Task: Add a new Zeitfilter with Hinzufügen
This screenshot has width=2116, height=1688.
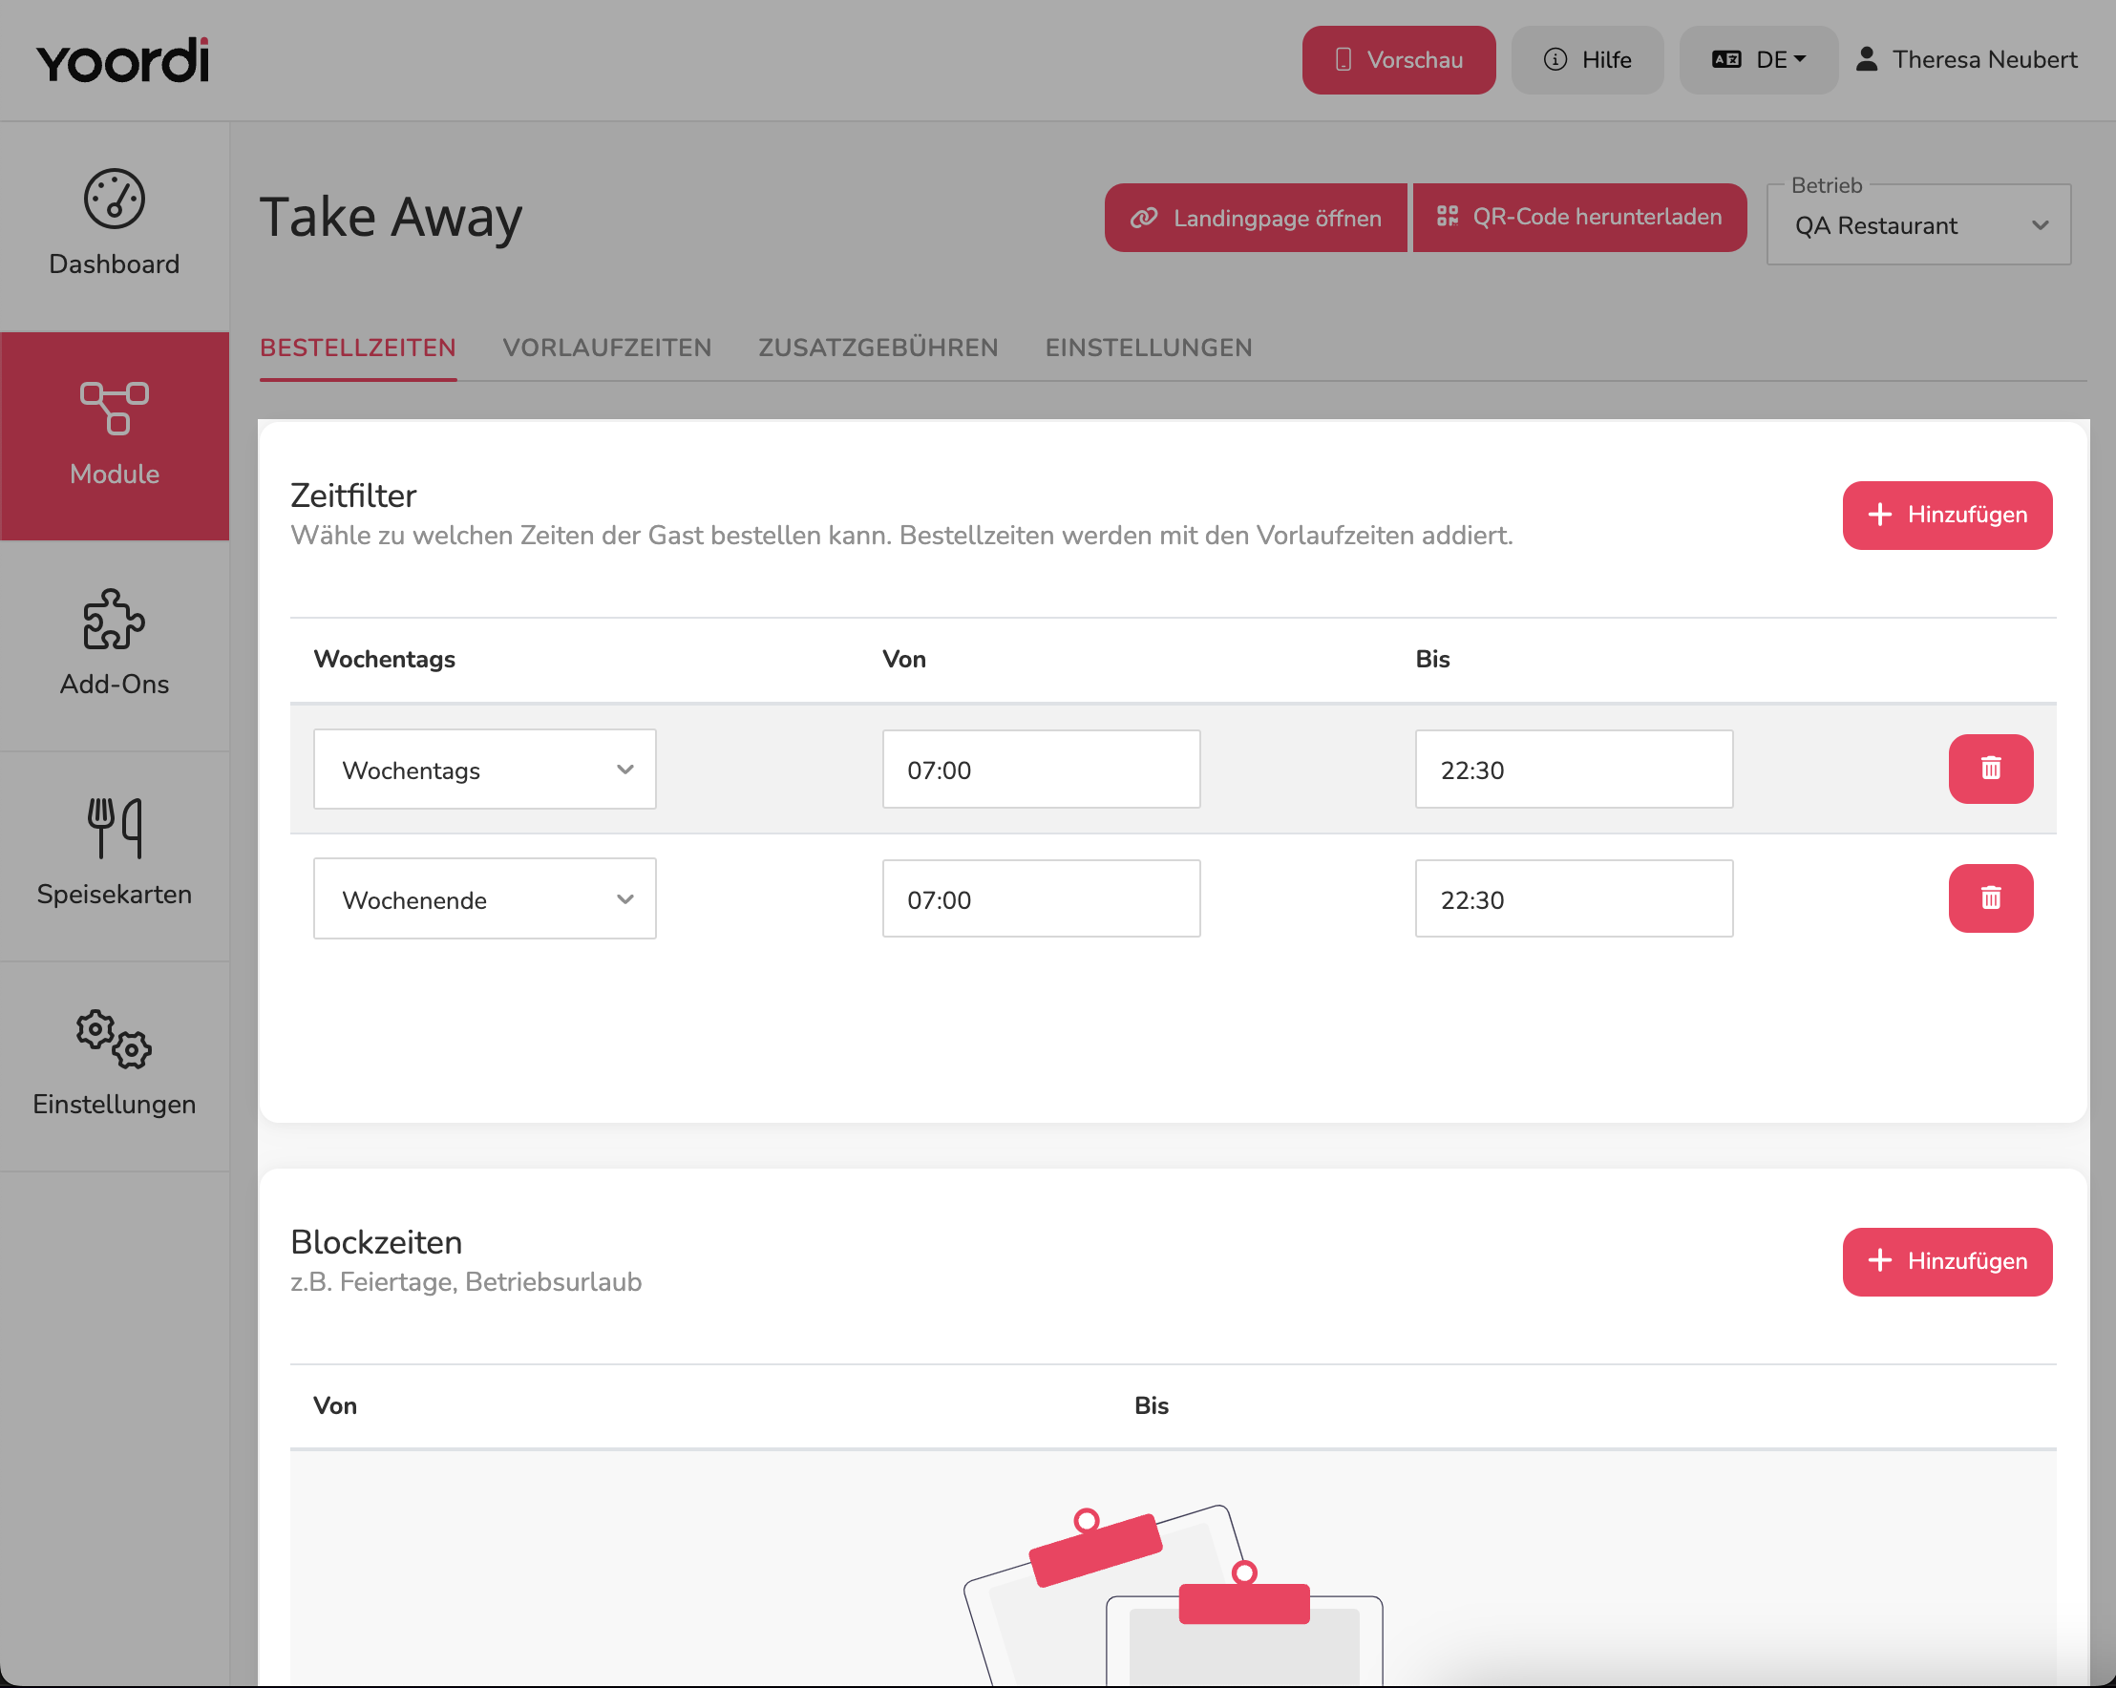Action: click(x=1947, y=516)
